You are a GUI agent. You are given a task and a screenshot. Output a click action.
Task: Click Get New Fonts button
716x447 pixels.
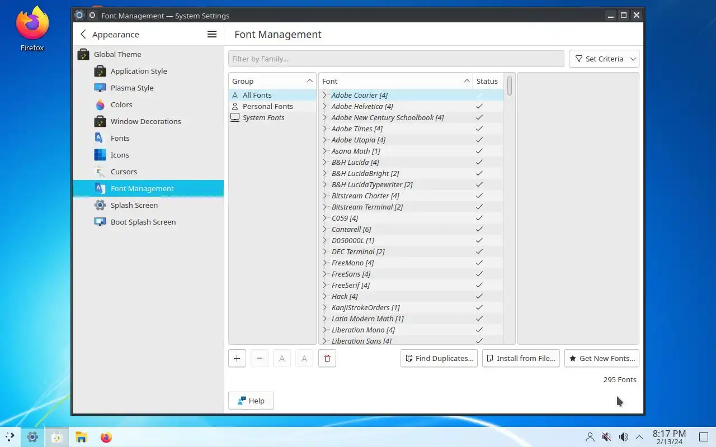point(602,358)
